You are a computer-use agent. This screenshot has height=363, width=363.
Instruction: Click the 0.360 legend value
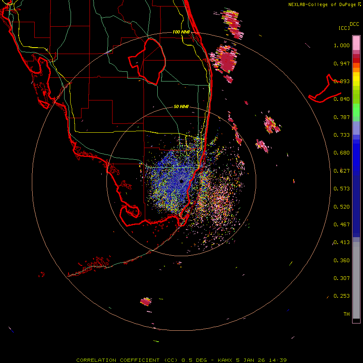342,261
